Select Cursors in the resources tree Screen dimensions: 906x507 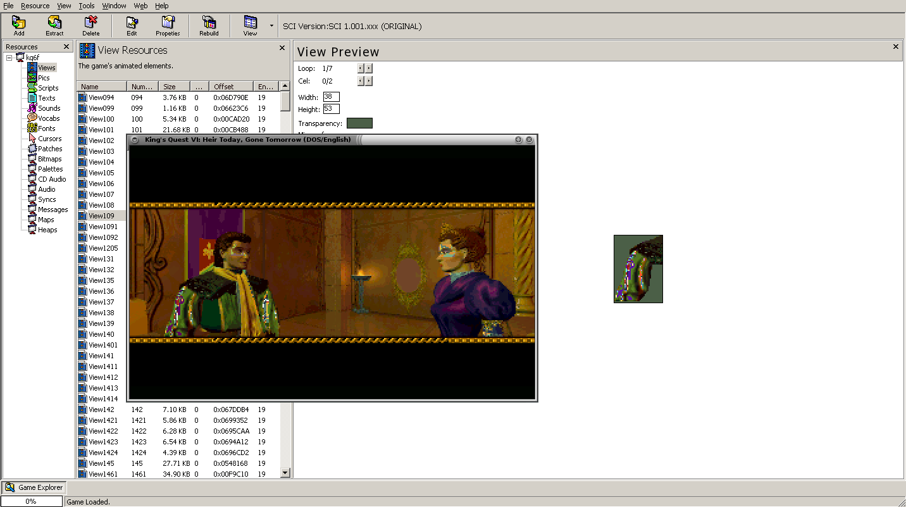tap(50, 139)
